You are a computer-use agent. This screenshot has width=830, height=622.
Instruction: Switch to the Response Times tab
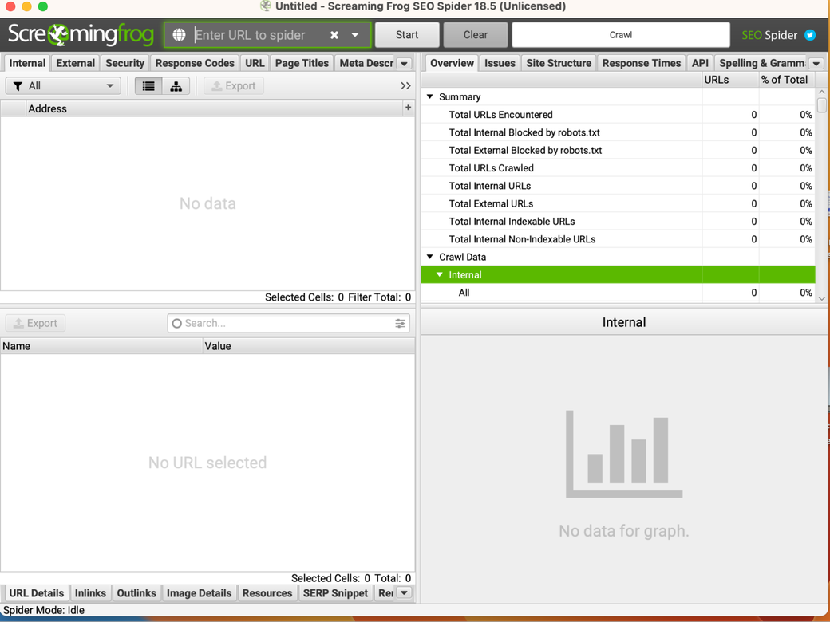tap(642, 64)
